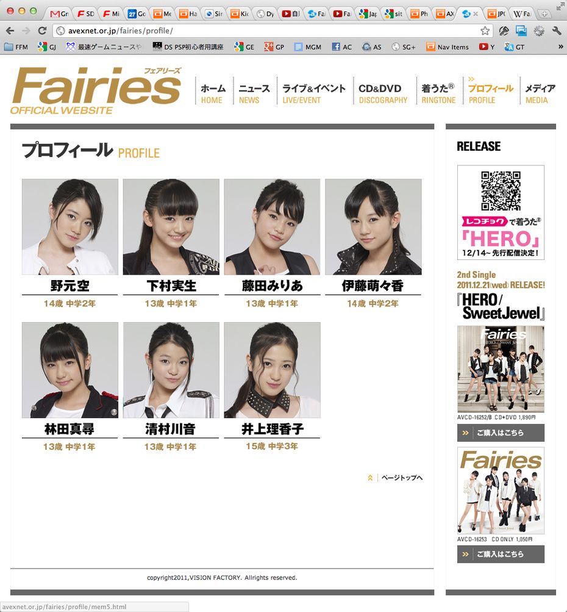Open 下村実生 profile photo
The height and width of the screenshot is (612, 567).
point(171,227)
